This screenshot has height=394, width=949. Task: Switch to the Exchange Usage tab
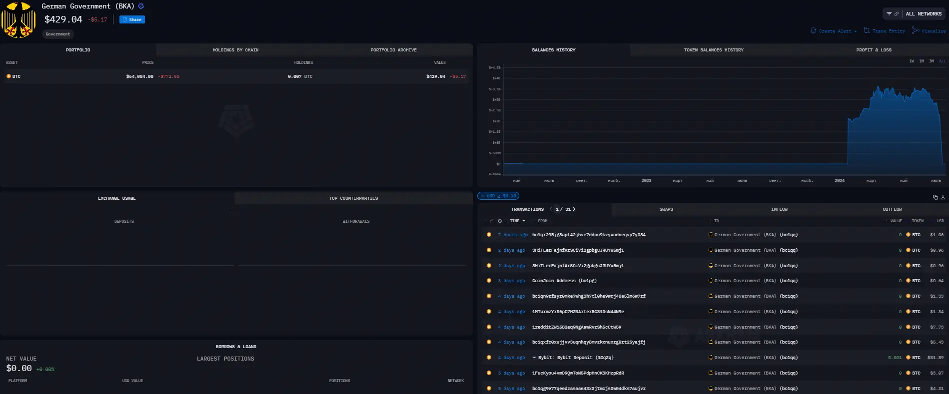pos(117,198)
